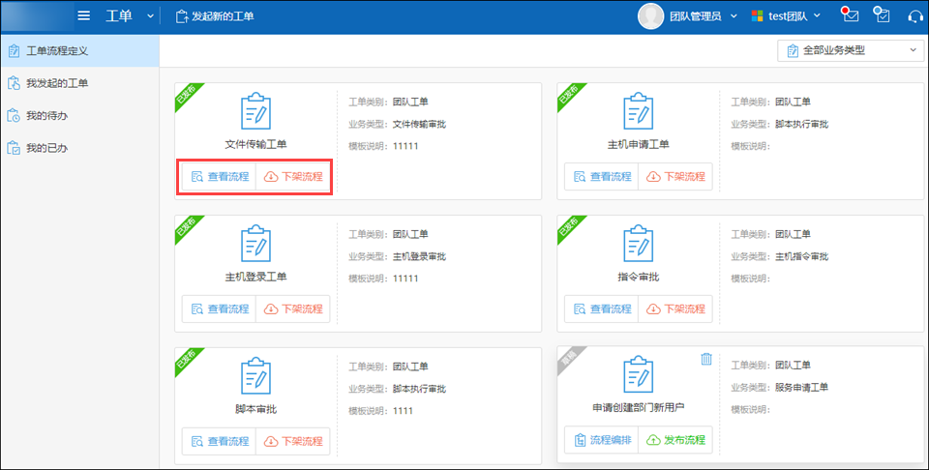The width and height of the screenshot is (929, 470).
Task: Click 发布流程 for 申请创建部门新用户
Action: 675,440
